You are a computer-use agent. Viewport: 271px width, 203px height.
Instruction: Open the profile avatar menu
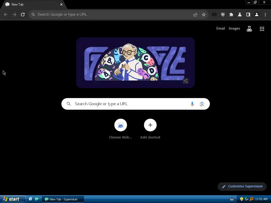(x=257, y=15)
